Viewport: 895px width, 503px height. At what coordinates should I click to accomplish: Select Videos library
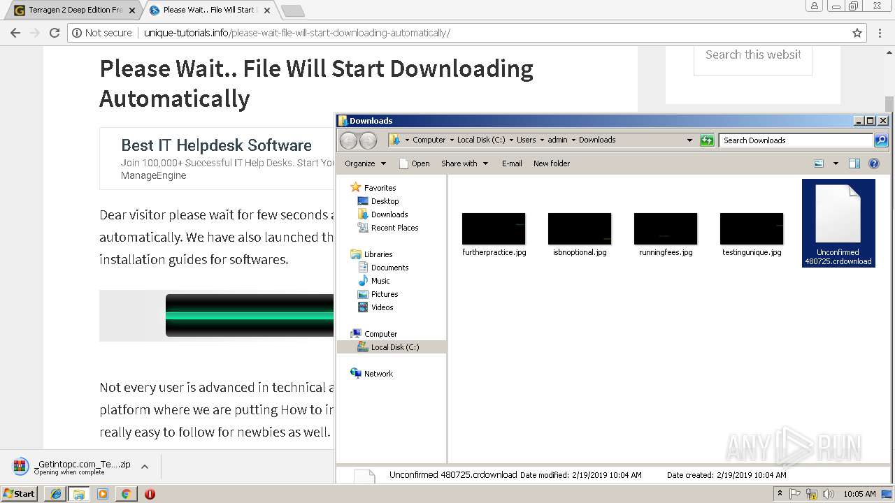point(382,307)
